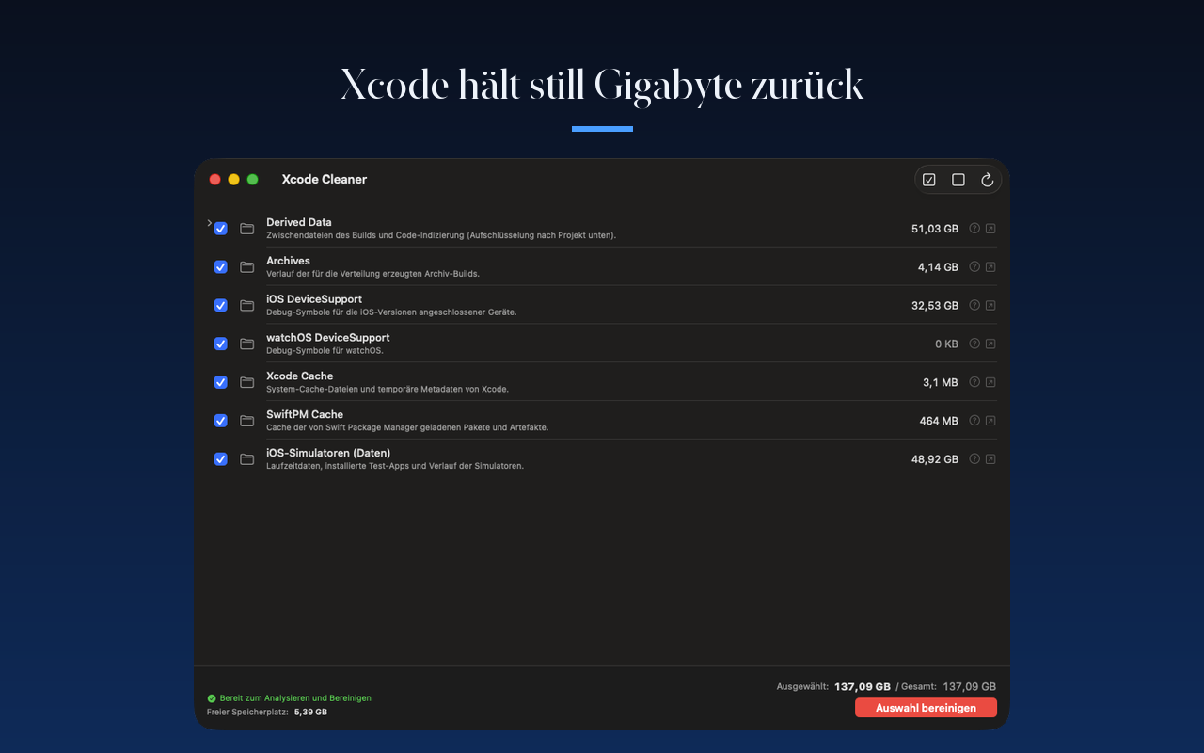Open Xcode Cache location arrow icon
1204x753 pixels.
[x=990, y=382]
